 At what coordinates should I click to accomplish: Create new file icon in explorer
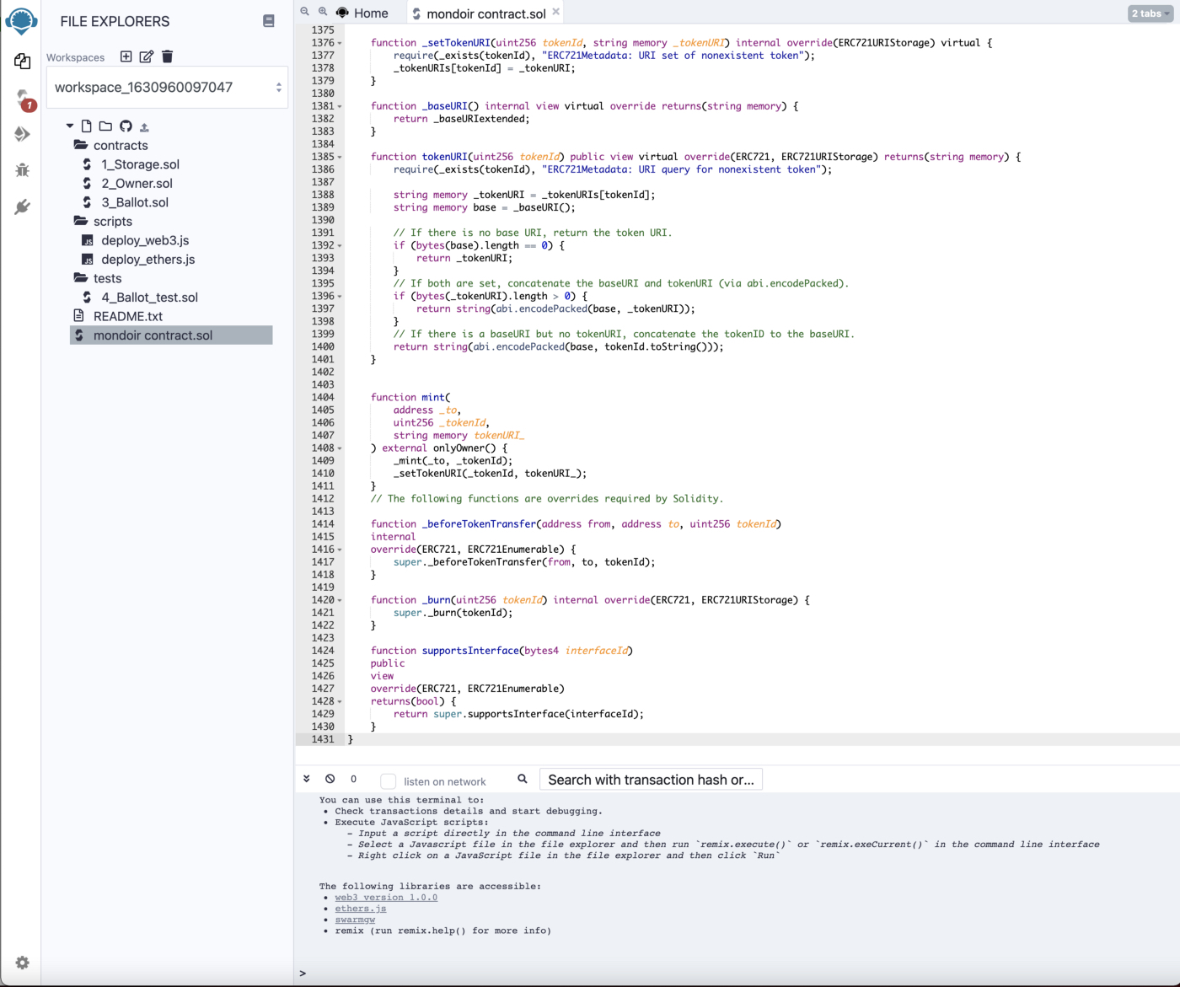coord(86,126)
